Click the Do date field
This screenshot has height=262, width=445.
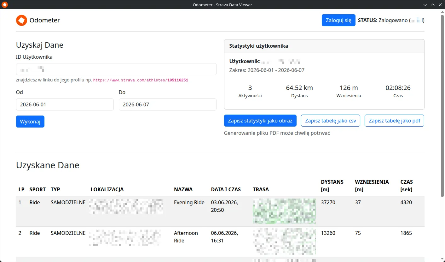pyautogui.click(x=168, y=104)
